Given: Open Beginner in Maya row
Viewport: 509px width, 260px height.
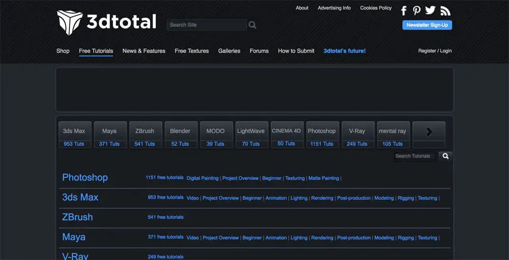Looking at the screenshot, I should [252, 238].
